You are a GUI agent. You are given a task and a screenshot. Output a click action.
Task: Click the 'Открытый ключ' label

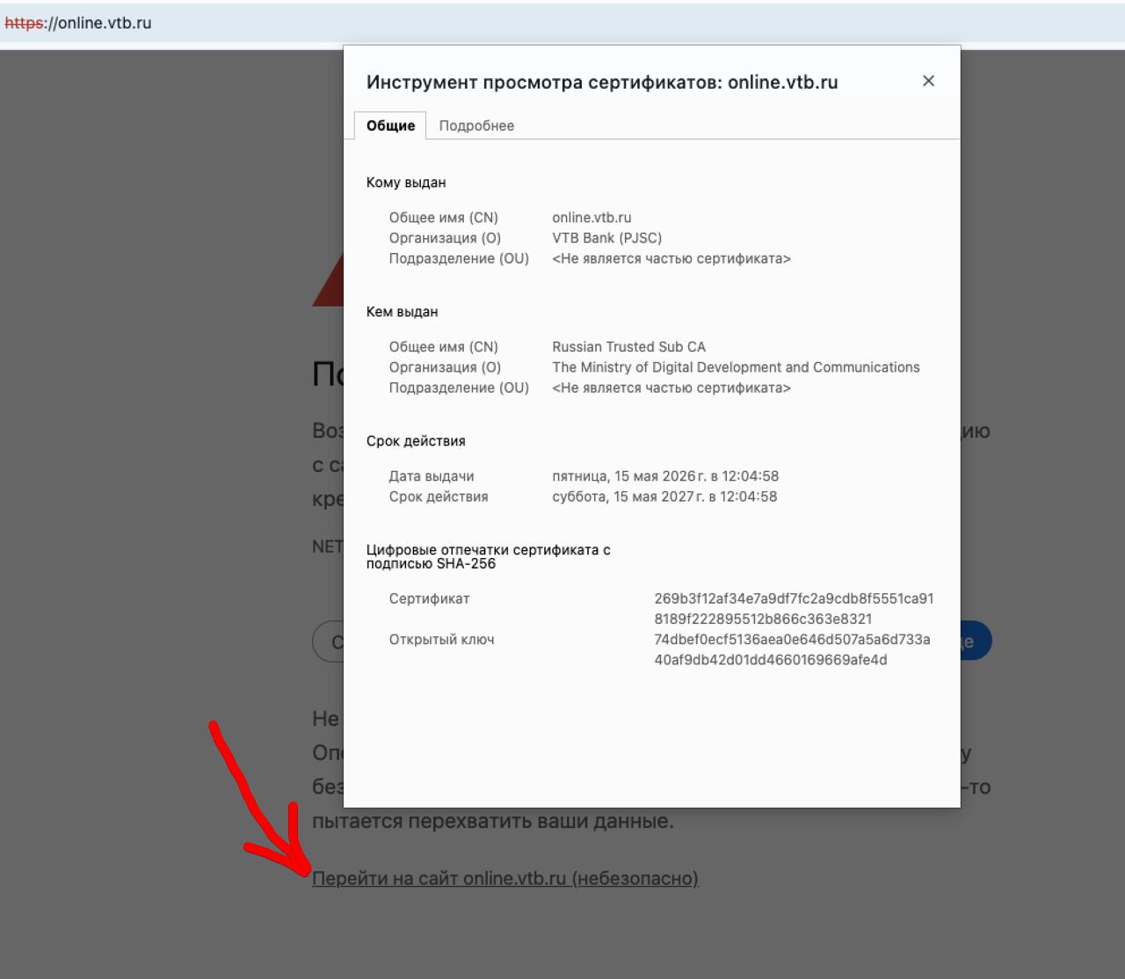pyautogui.click(x=441, y=640)
